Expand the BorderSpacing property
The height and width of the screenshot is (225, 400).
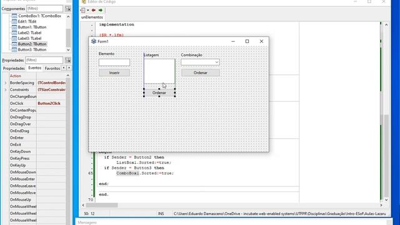[6, 83]
